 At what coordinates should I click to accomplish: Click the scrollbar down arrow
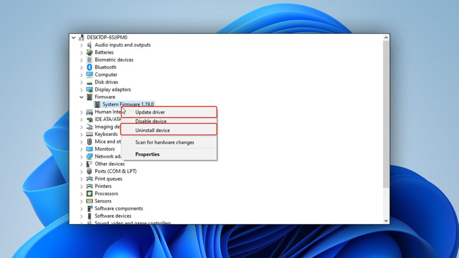(x=386, y=220)
